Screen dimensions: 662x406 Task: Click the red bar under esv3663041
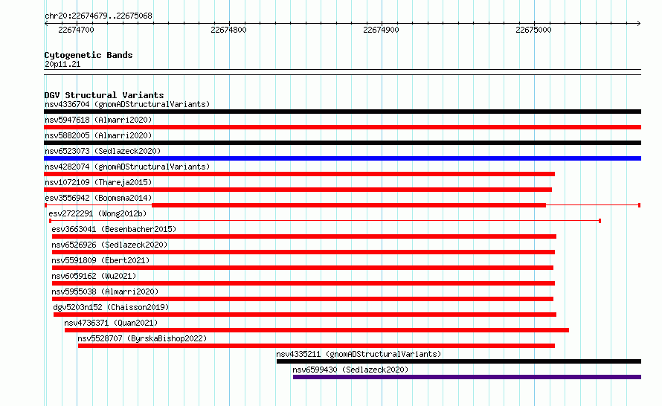pyautogui.click(x=304, y=236)
